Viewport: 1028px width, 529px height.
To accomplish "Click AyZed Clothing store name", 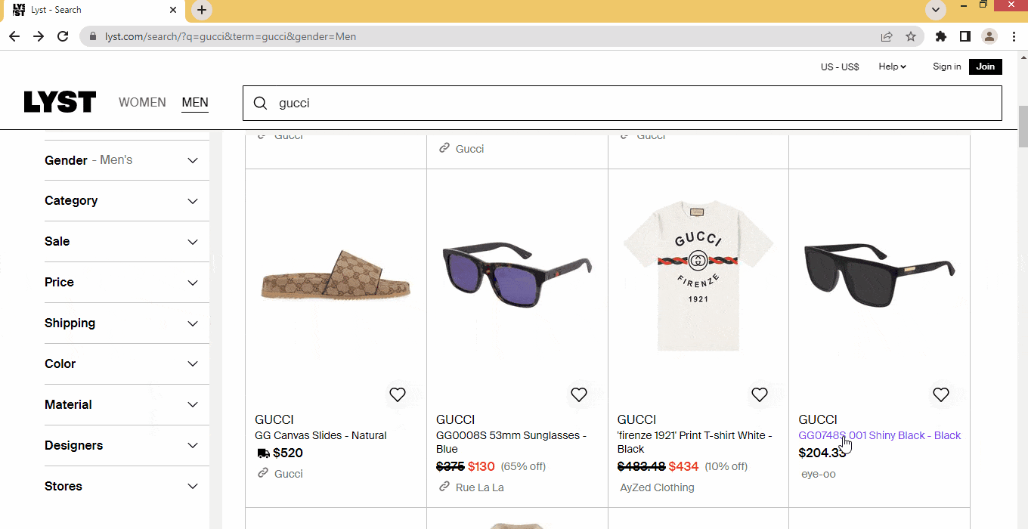I will 657,487.
